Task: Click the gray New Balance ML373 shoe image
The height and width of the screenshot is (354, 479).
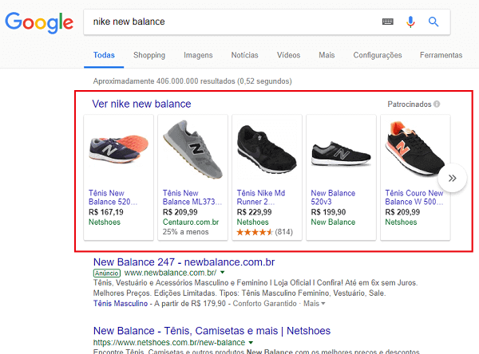Action: (193, 149)
